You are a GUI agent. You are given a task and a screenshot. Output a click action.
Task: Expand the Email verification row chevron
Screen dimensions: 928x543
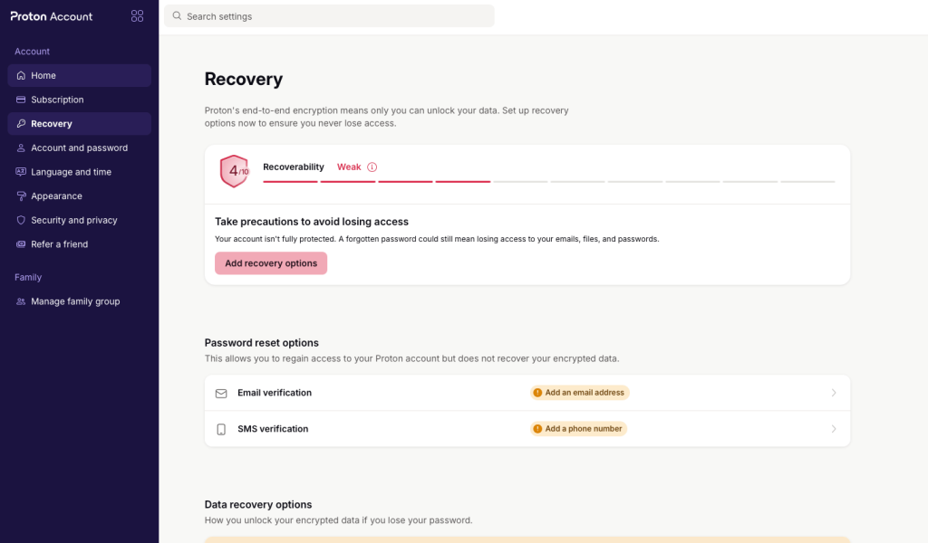(834, 393)
